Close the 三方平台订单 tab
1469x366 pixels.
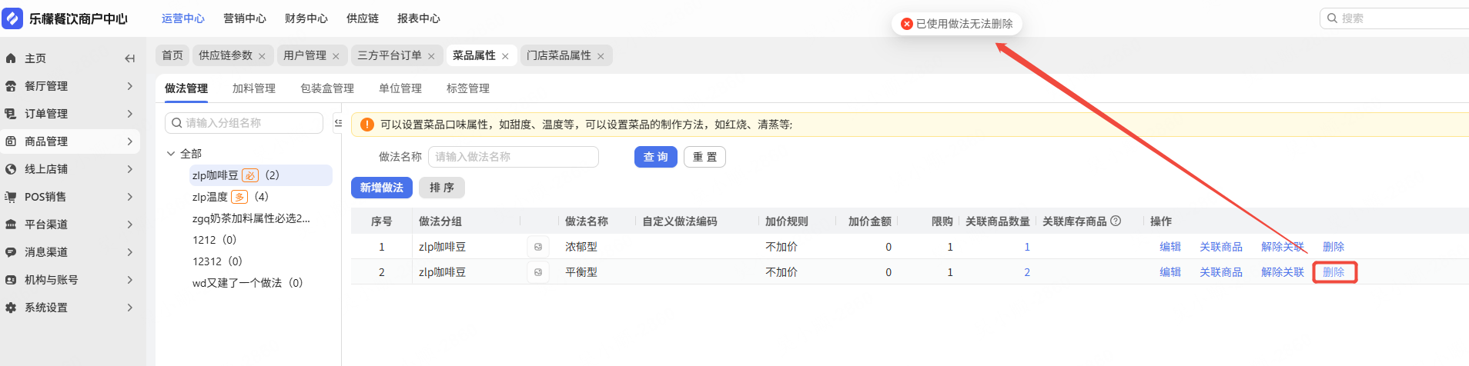point(431,56)
